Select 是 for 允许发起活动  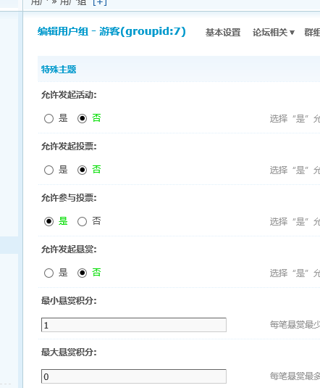click(x=49, y=118)
